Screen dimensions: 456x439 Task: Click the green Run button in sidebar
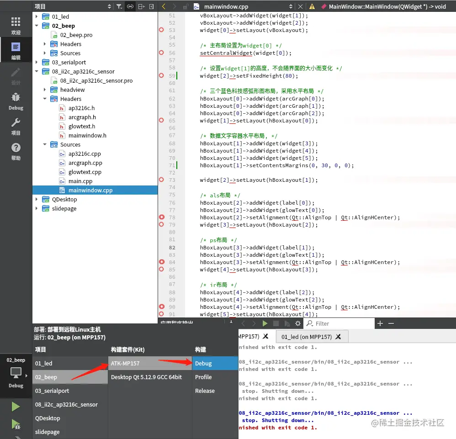pyautogui.click(x=16, y=407)
